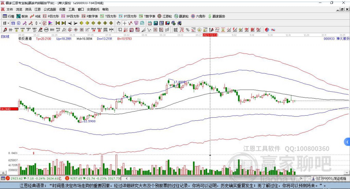Select the red pencil drawing tool
Viewport: 350px width, 189px height.
coord(5,30)
